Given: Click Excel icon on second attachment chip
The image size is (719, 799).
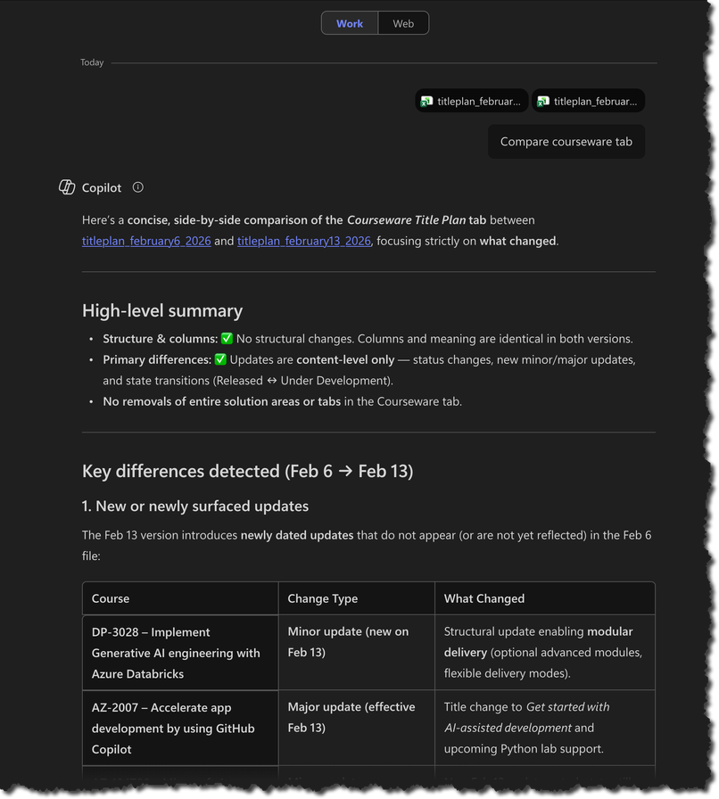Looking at the screenshot, I should pos(543,102).
